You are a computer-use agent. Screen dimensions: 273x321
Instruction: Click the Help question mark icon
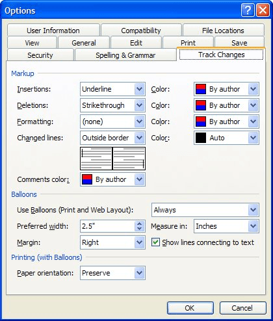tap(248, 10)
